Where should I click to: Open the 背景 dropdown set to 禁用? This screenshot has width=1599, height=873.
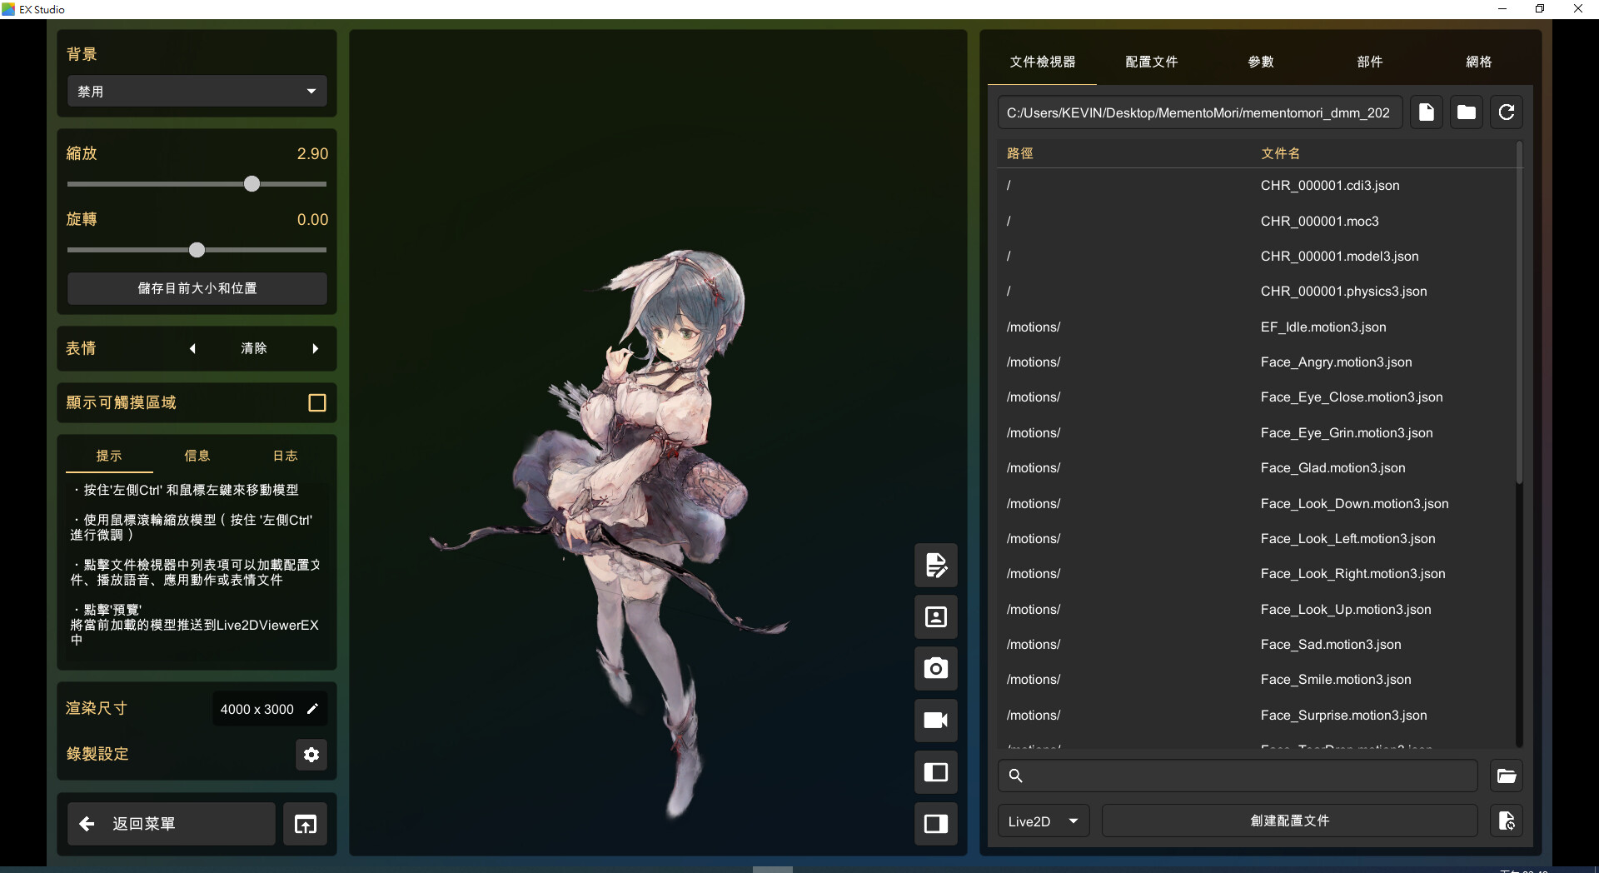[x=197, y=92]
